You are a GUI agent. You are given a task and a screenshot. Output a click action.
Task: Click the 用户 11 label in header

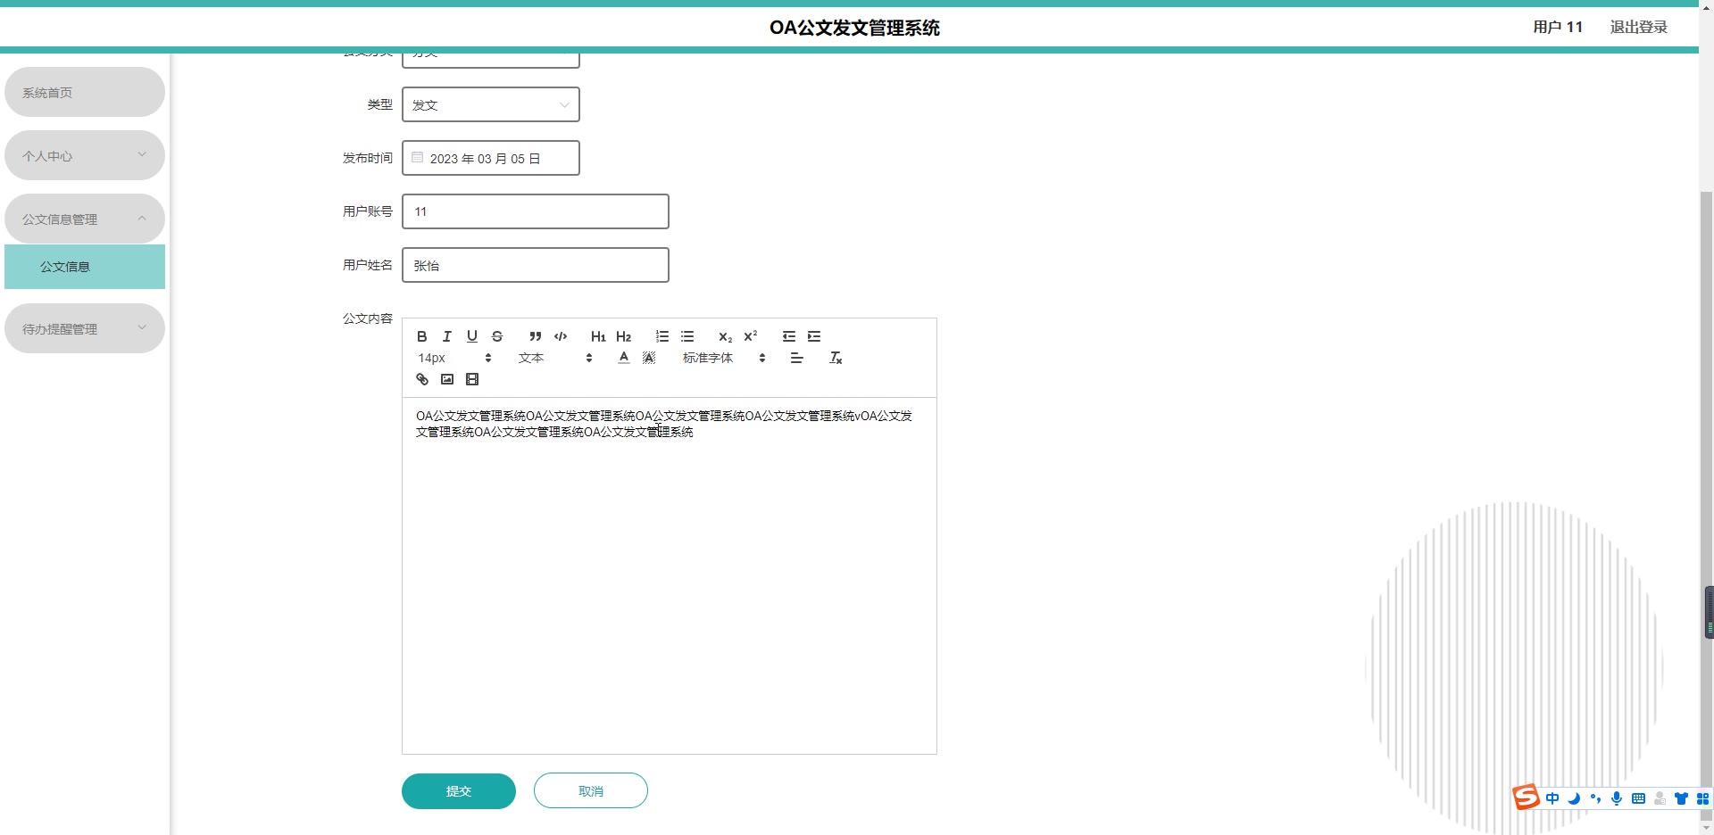point(1558,27)
